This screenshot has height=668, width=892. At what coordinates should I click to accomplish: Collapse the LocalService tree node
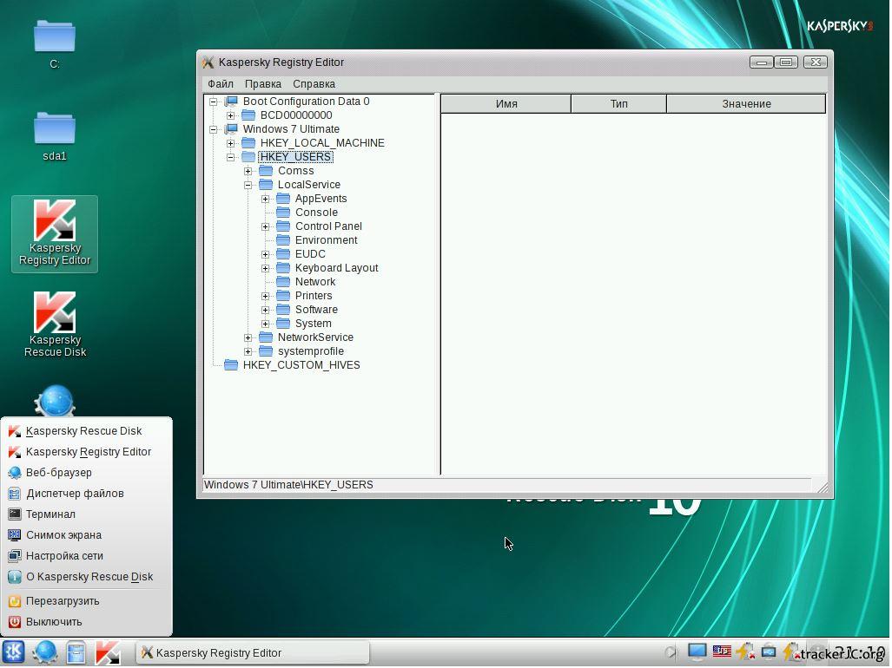(x=248, y=185)
